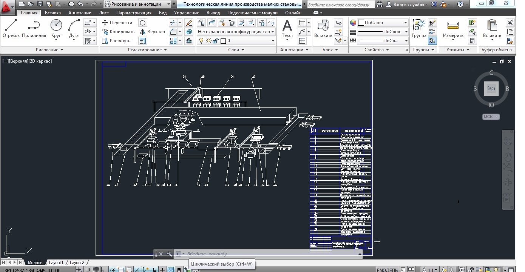Click the Группа tool
Screen dimensions: 525x272
(x=419, y=29)
